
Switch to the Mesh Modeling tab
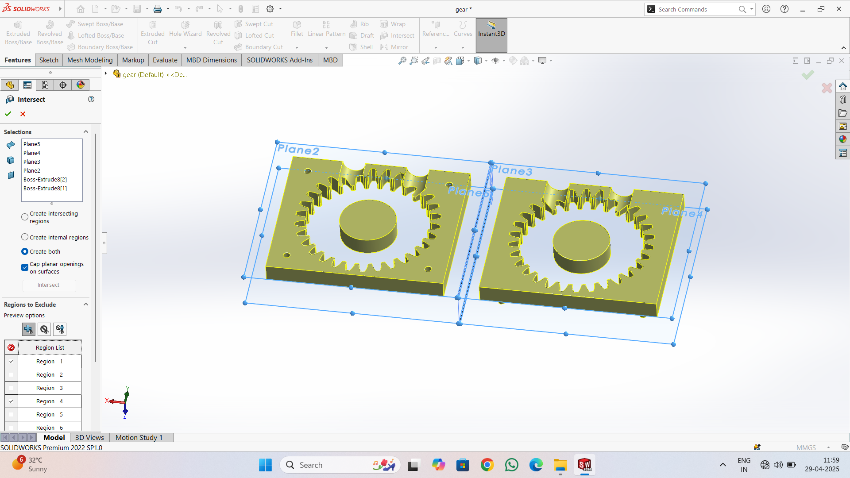pyautogui.click(x=90, y=60)
